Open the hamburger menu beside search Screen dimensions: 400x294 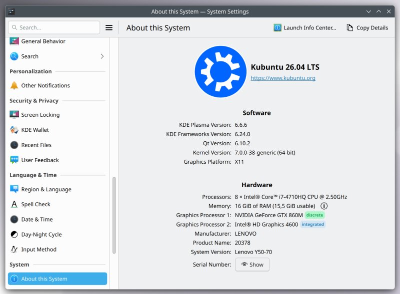coord(109,27)
